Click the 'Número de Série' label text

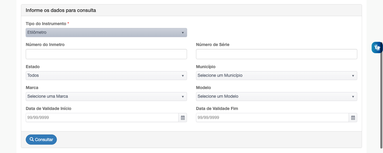tap(213, 45)
